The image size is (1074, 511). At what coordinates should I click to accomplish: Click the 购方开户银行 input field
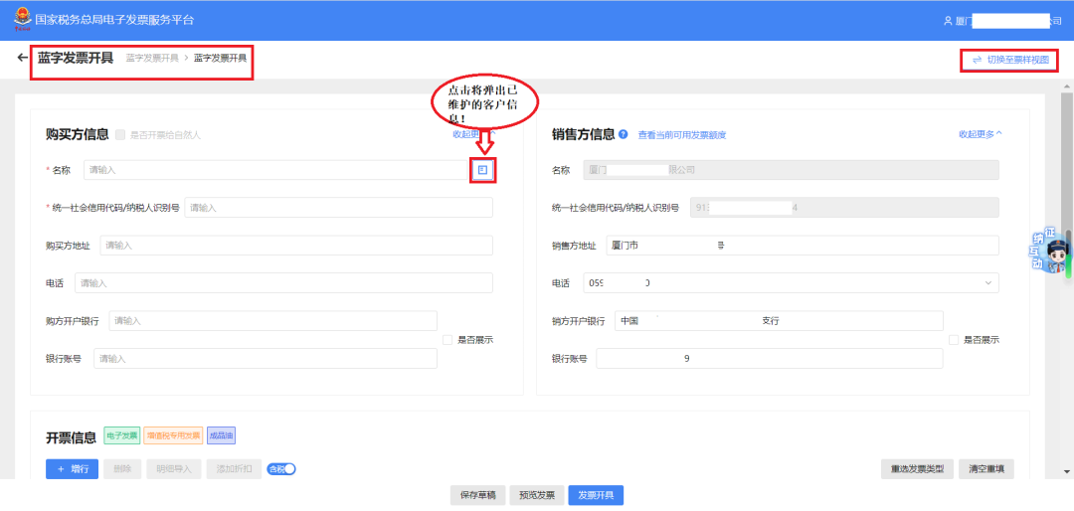[272, 320]
